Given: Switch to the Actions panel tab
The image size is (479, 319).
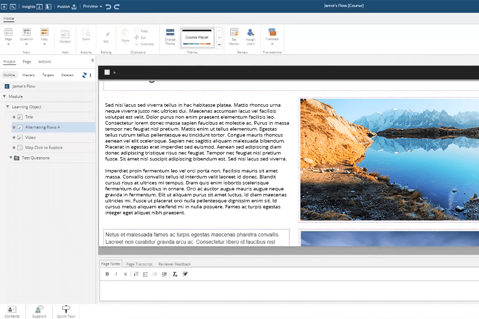Looking at the screenshot, I should [x=44, y=62].
